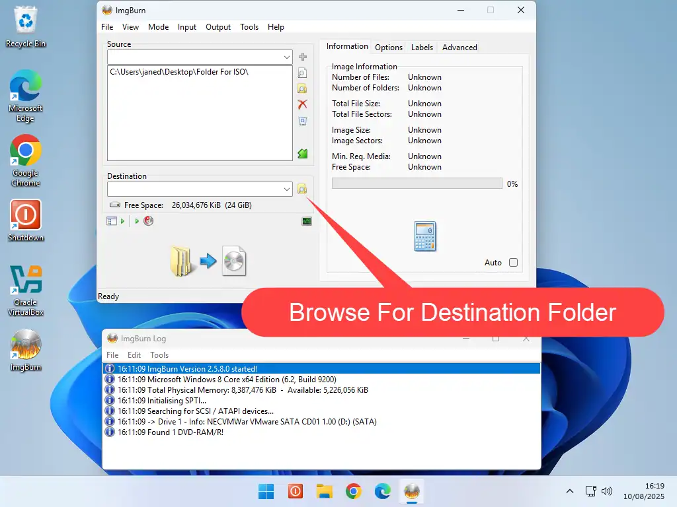Open the Tools menu in ImgBurn

pos(249,26)
